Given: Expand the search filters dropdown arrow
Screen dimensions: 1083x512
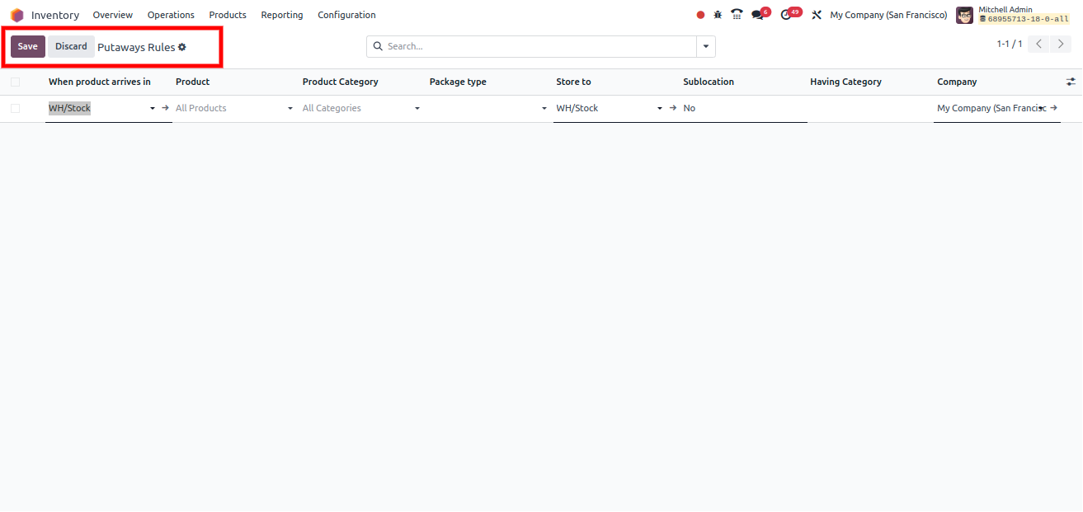Looking at the screenshot, I should [x=706, y=46].
